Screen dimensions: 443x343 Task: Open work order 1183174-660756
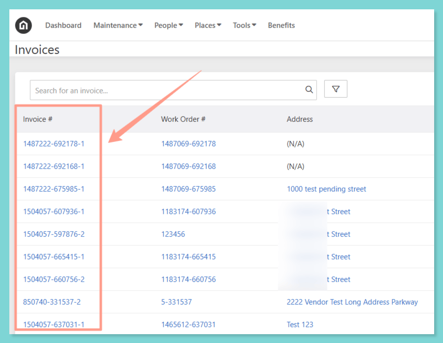tap(189, 279)
